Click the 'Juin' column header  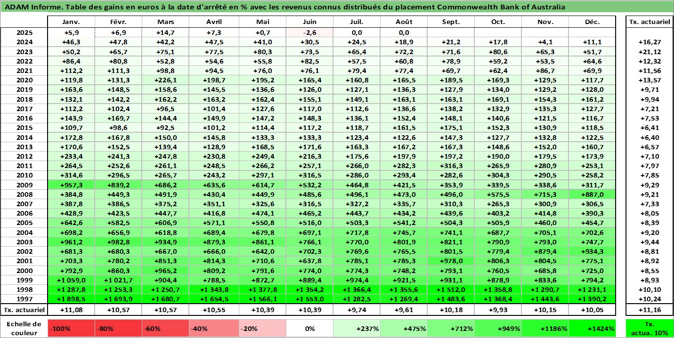coord(309,22)
